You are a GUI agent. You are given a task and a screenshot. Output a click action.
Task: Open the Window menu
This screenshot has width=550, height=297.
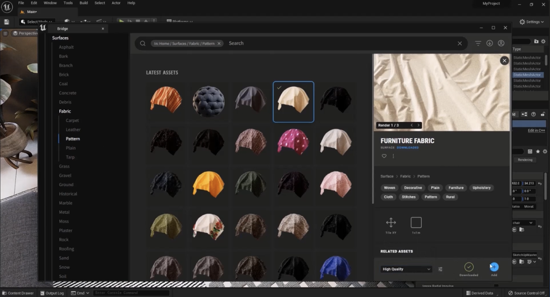(50, 3)
